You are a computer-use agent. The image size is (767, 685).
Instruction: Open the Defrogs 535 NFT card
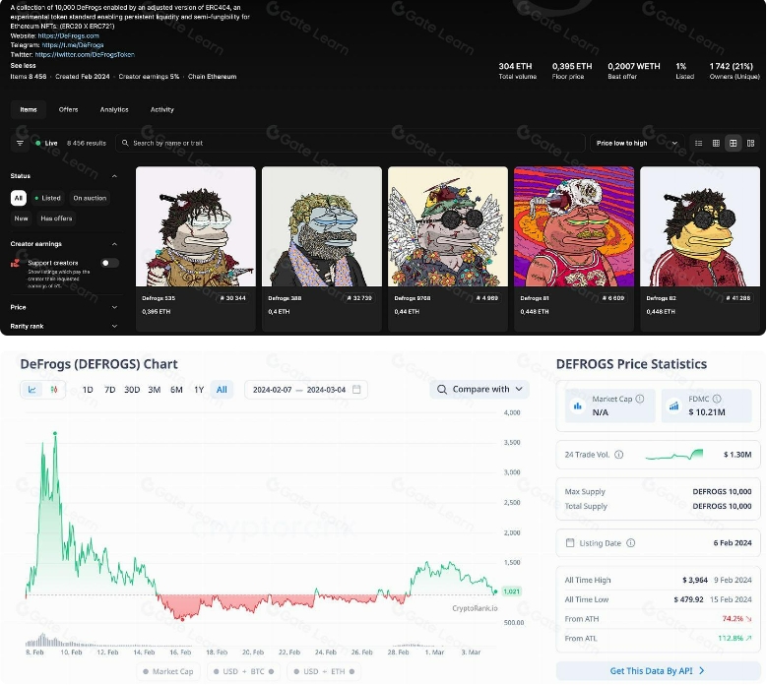pyautogui.click(x=196, y=249)
